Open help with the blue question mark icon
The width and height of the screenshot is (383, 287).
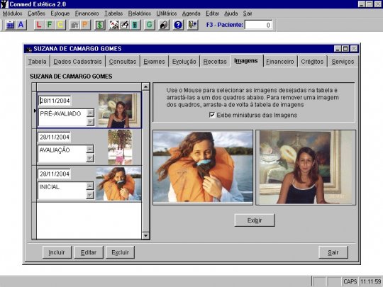pyautogui.click(x=178, y=25)
